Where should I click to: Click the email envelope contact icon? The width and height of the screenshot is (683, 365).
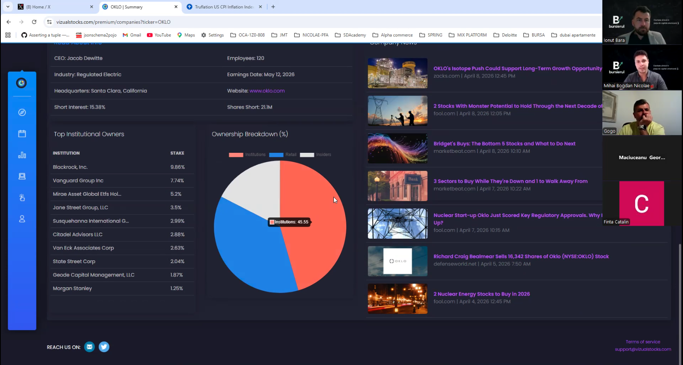[x=89, y=347]
